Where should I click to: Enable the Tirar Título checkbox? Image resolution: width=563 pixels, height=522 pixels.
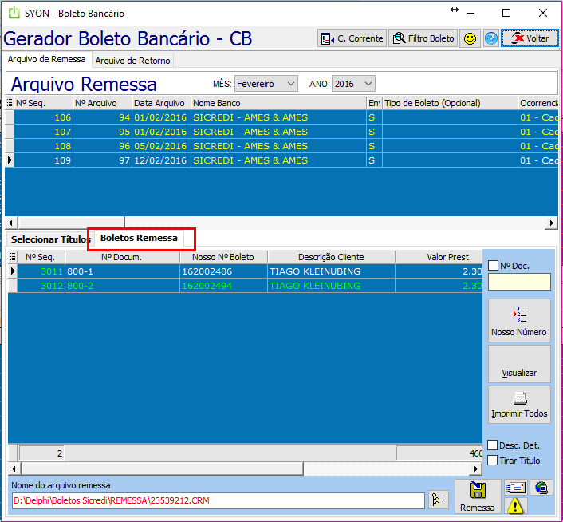[492, 461]
